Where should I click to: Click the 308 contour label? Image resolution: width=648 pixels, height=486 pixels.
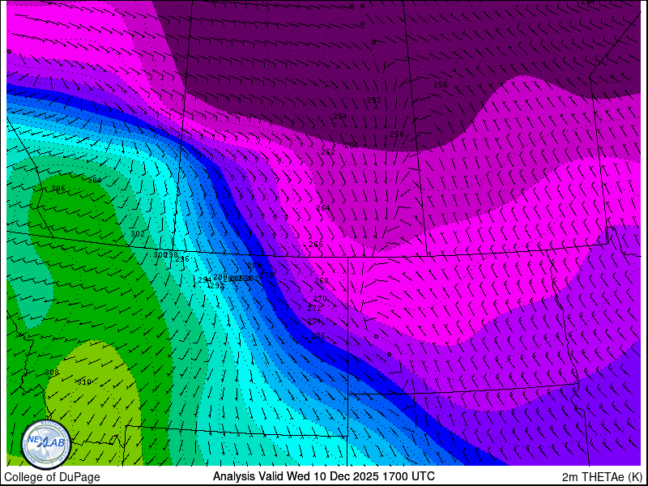coord(52,373)
